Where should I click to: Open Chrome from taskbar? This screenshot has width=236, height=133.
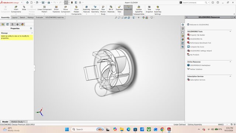pyautogui.click(x=162, y=129)
